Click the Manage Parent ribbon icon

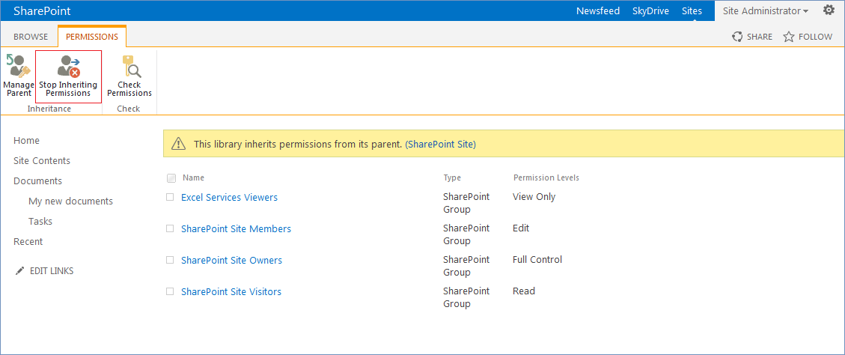[x=17, y=66]
